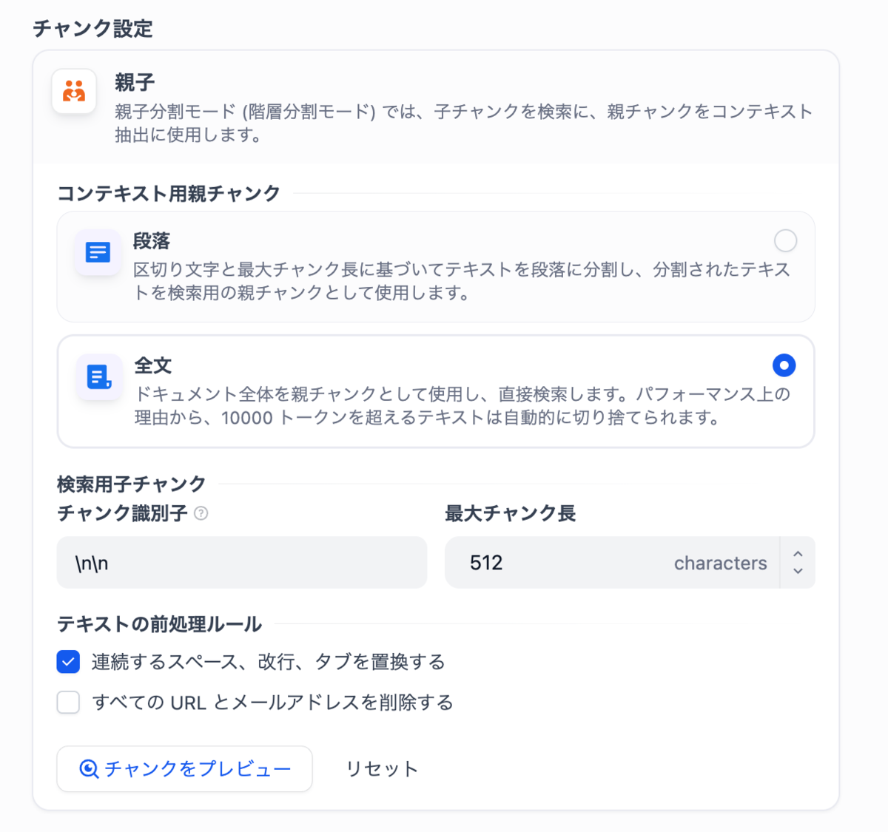The height and width of the screenshot is (832, 888).
Task: Click the 全文 full-document icon
Action: [98, 376]
